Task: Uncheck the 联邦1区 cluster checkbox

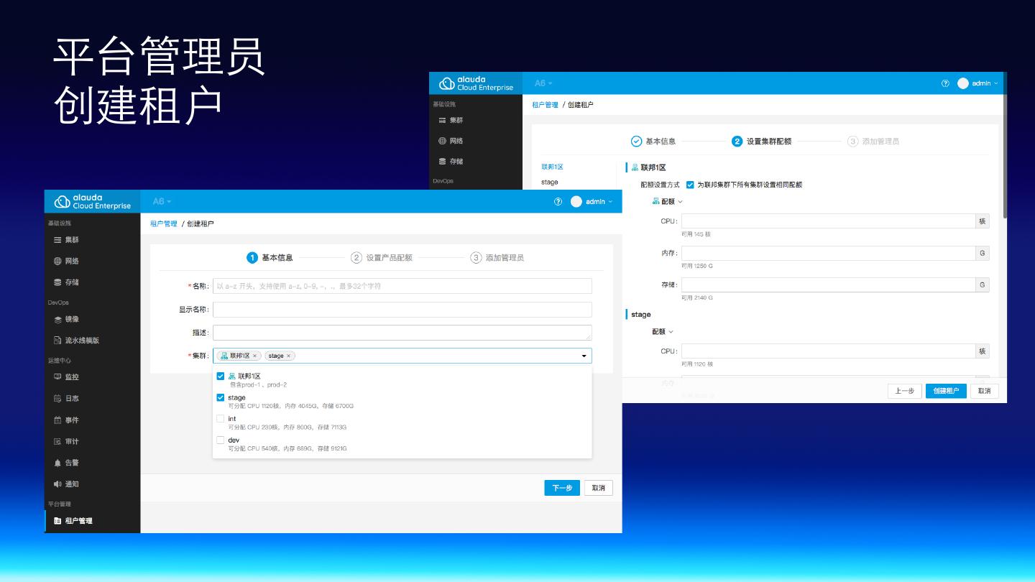Action: (221, 376)
